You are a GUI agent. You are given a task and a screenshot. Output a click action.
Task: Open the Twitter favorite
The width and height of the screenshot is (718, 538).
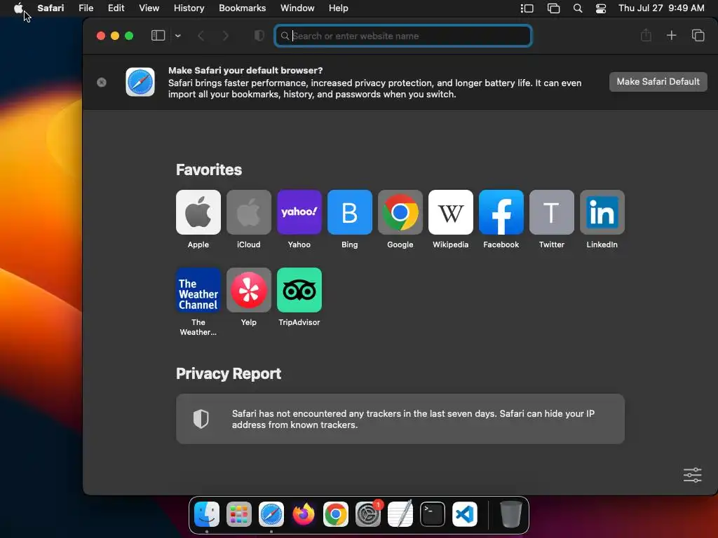pos(552,212)
